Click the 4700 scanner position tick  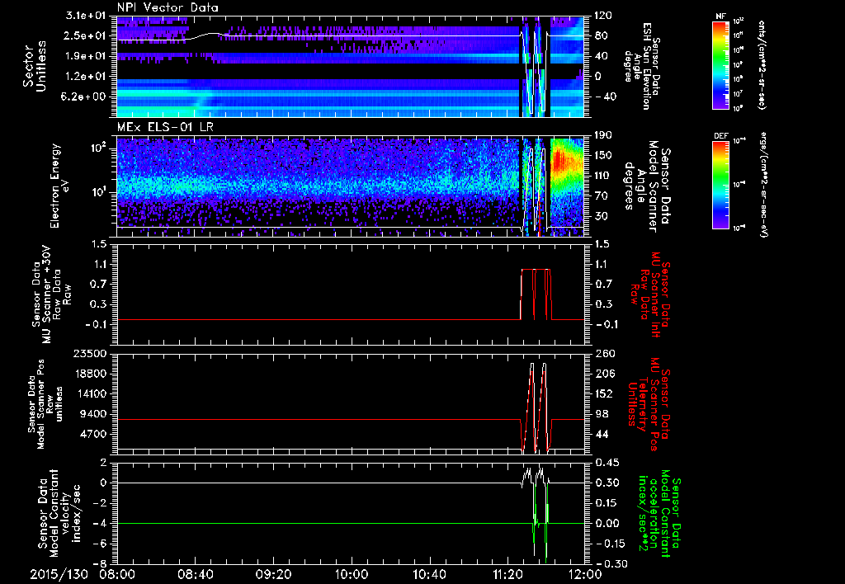click(x=92, y=434)
